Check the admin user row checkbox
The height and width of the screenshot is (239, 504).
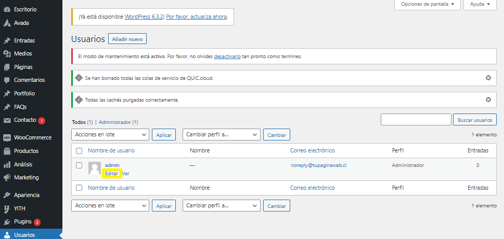[79, 165]
